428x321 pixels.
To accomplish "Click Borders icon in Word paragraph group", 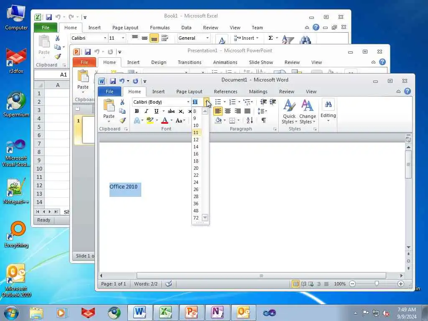I will click(x=232, y=120).
